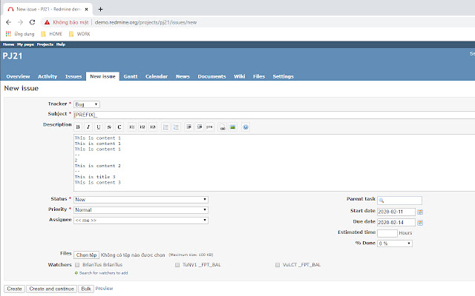Switch to the Issues tab
The height and width of the screenshot is (296, 475).
pyautogui.click(x=73, y=76)
